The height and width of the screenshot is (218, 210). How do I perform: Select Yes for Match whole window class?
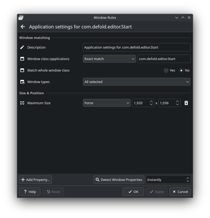[166, 70]
